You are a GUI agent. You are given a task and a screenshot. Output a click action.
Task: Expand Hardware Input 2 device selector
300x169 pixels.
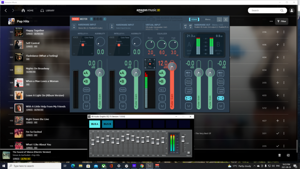(112, 26)
